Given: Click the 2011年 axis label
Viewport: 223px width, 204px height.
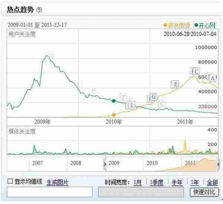Looking at the screenshot, I should click(x=185, y=122).
